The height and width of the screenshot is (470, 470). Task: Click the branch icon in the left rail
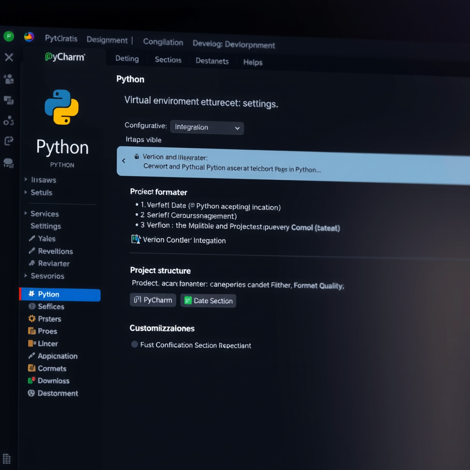pos(8,121)
